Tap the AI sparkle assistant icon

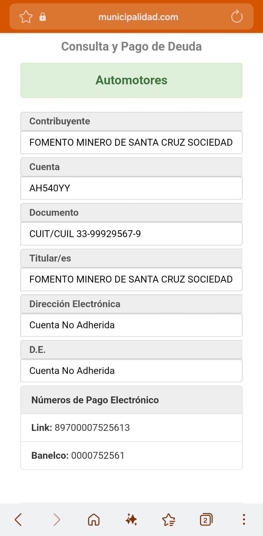[131, 520]
